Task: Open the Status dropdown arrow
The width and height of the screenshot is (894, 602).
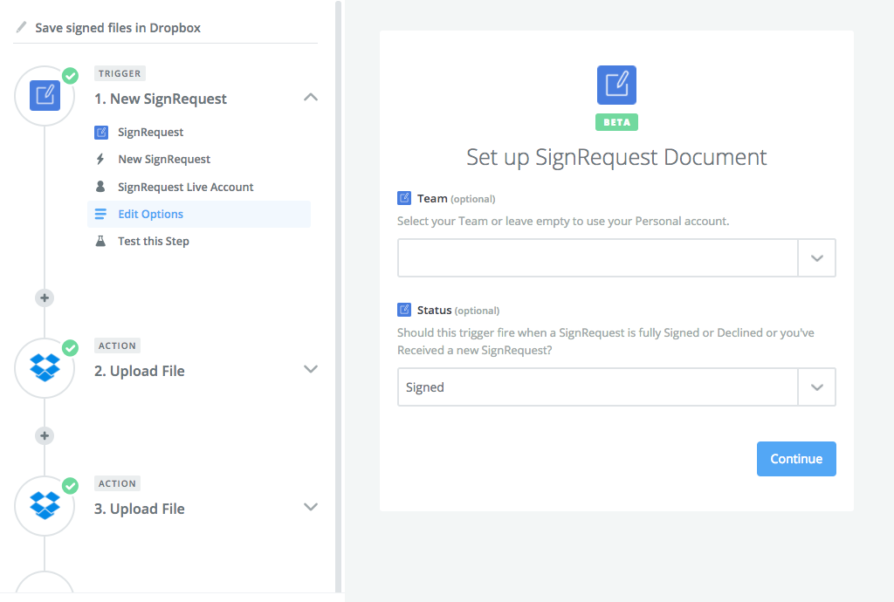Action: (817, 387)
